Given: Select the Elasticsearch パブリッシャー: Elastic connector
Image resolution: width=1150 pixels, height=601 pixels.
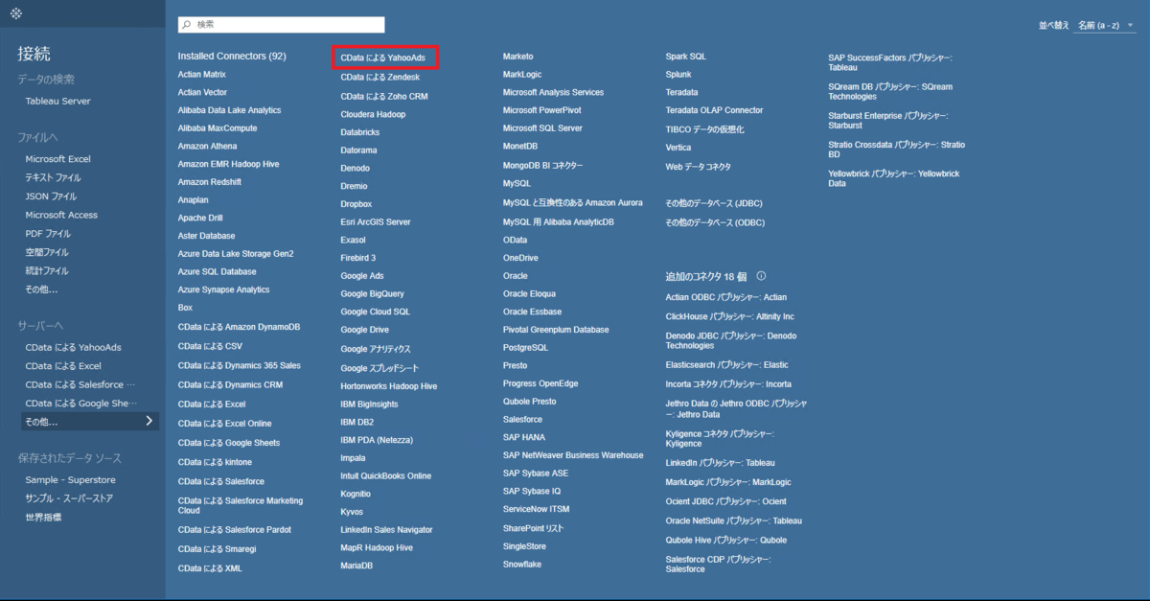Looking at the screenshot, I should pos(727,365).
